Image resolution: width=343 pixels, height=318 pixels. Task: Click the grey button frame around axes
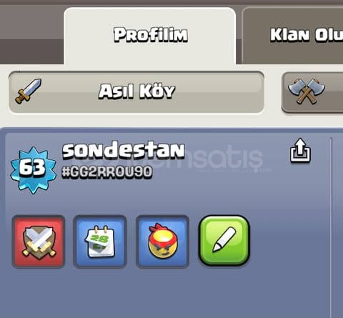click(x=312, y=92)
